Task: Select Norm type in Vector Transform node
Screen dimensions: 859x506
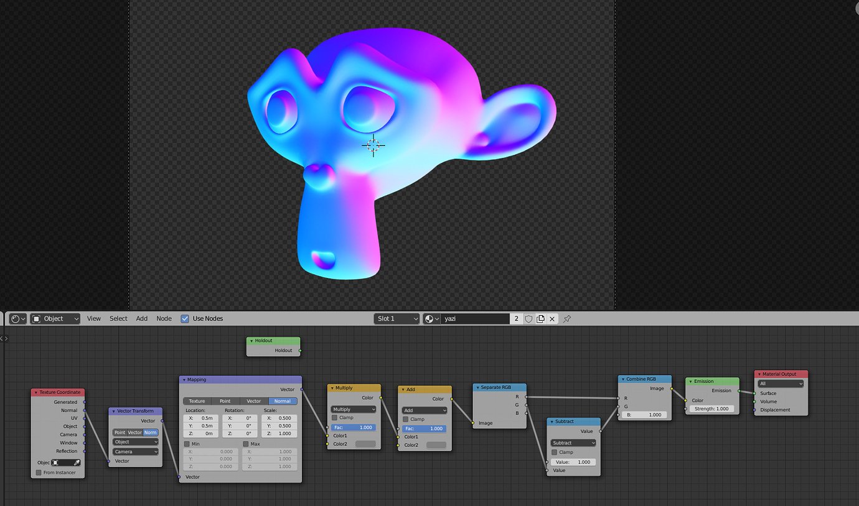Action: (151, 432)
